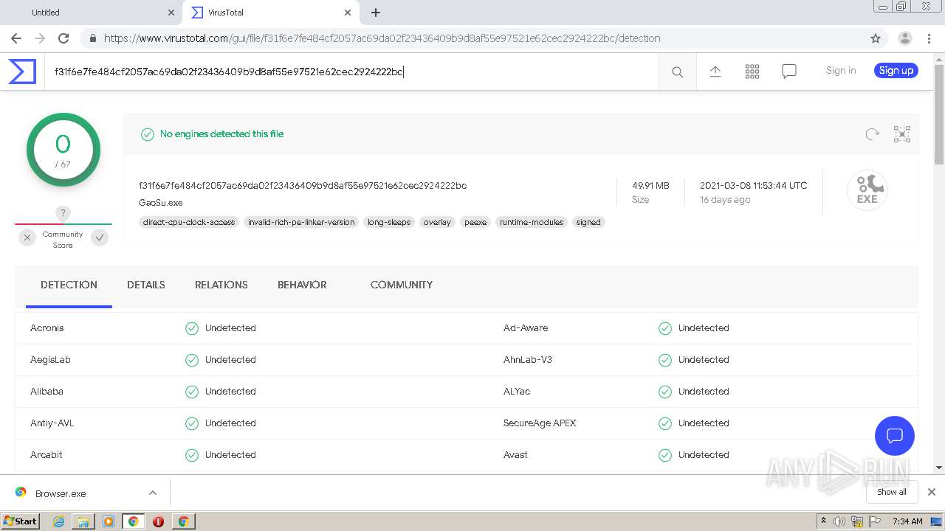Launch Internet Explorer from the taskbar
945x531 pixels.
(58, 521)
